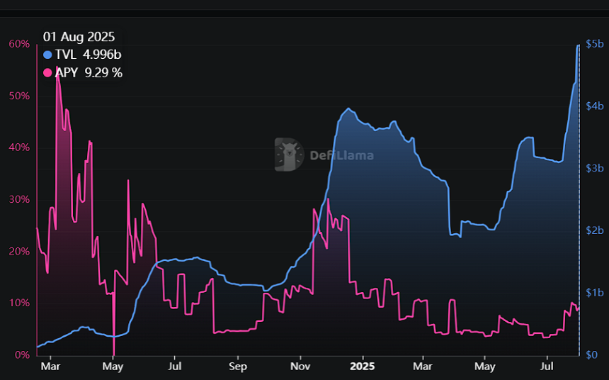Screen dimensions: 609x380
Task: Click the APY 9.29 % value in tooltip
Action: pos(103,73)
